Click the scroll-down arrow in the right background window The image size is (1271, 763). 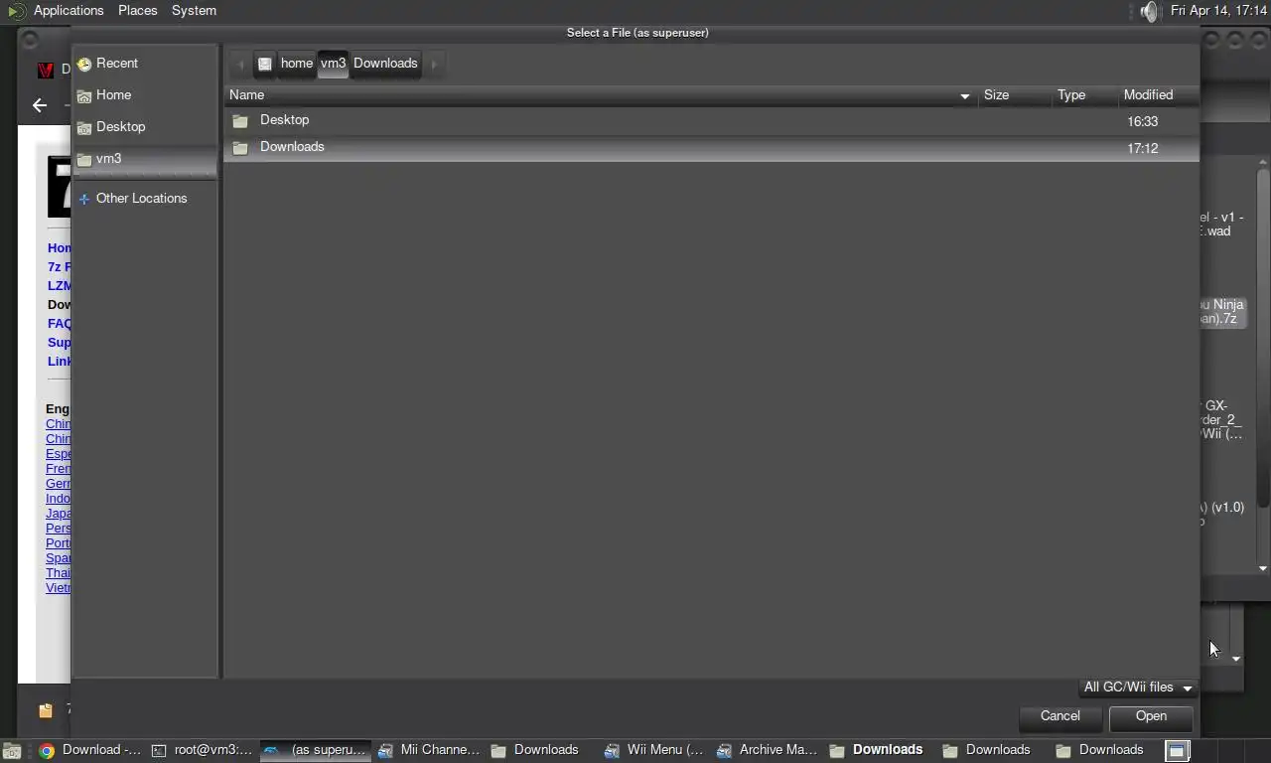click(1263, 569)
